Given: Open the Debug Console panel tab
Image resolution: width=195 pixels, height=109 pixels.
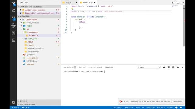Looking at the screenshot, I should coord(95,67).
